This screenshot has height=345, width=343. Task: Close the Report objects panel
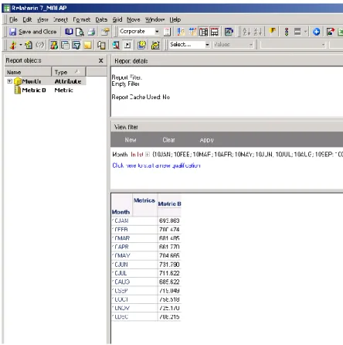101,60
